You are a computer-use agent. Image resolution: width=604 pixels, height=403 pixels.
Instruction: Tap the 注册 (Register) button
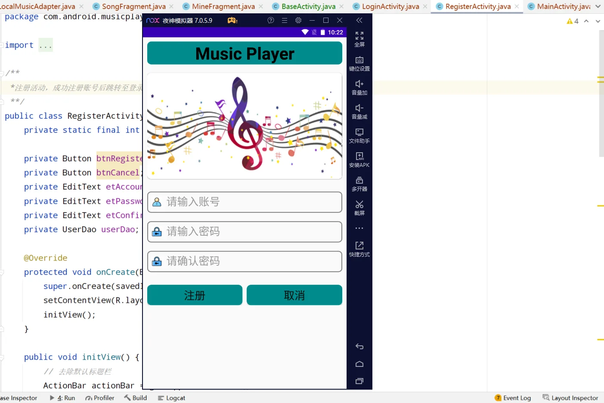coord(195,295)
